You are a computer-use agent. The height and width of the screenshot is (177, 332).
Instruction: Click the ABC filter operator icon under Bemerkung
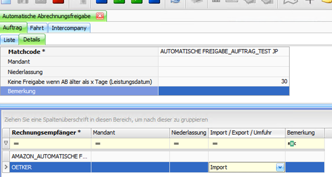(x=292, y=144)
